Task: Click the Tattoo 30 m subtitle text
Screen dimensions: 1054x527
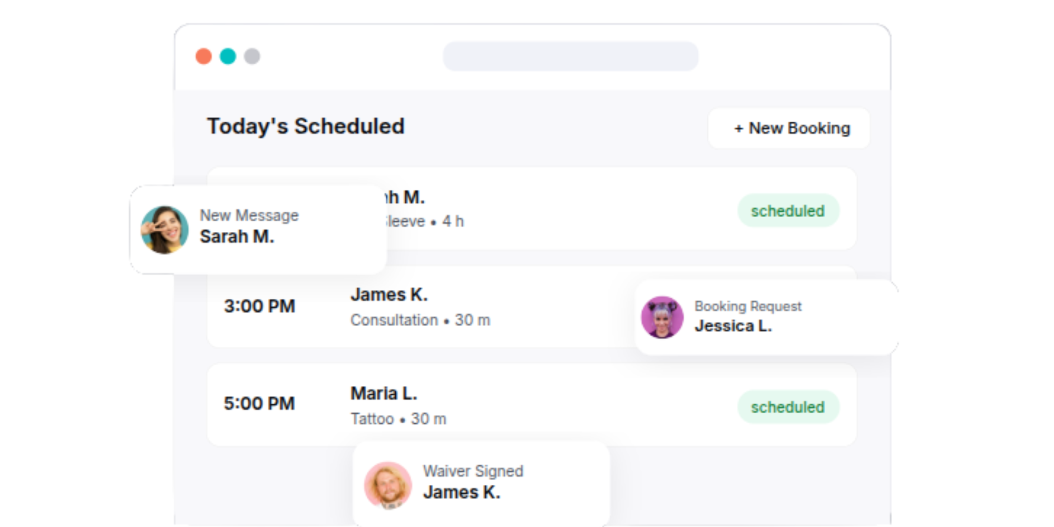Action: 398,418
